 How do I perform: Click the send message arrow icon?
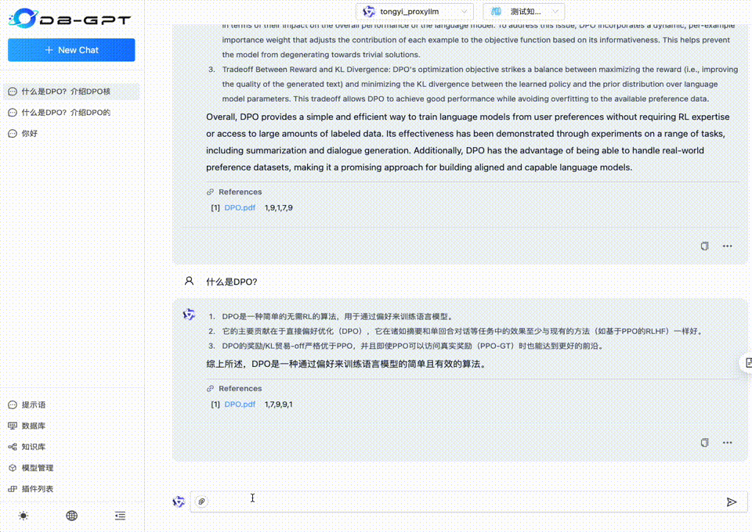731,501
